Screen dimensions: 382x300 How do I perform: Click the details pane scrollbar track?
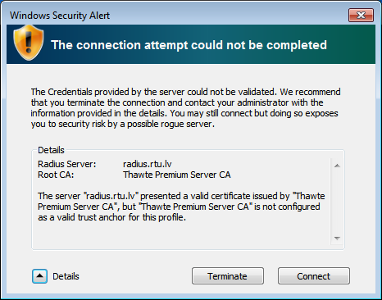pos(337,202)
